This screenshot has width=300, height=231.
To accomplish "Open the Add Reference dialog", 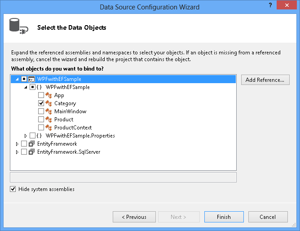I will [x=265, y=80].
